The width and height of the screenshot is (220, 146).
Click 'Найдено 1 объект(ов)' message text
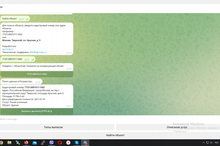pos(33,66)
